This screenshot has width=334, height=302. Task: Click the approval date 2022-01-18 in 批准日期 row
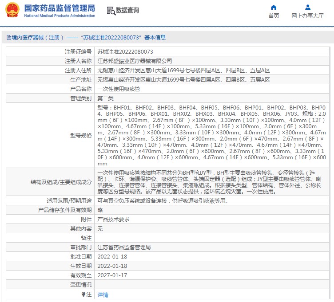[x=112, y=256]
